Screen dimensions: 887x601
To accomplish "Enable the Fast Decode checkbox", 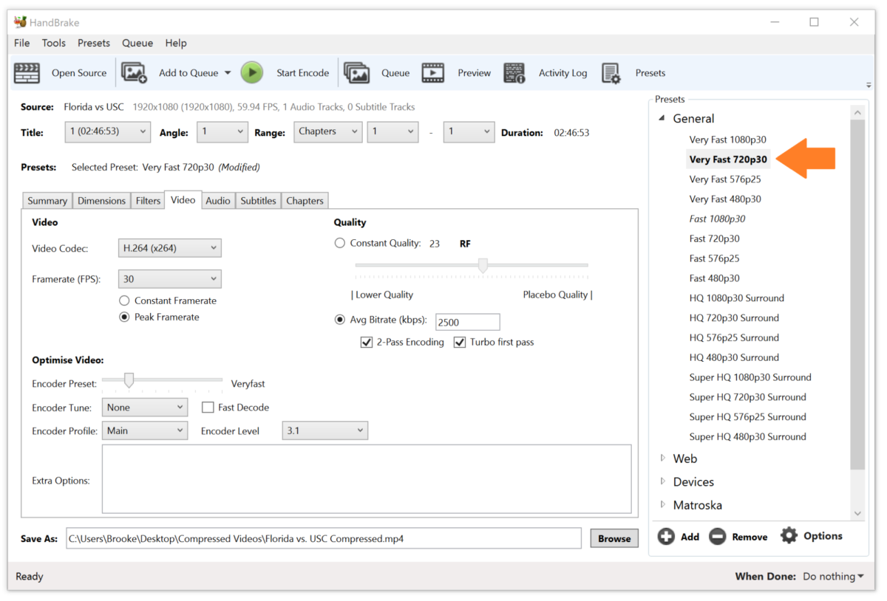I will pyautogui.click(x=208, y=408).
